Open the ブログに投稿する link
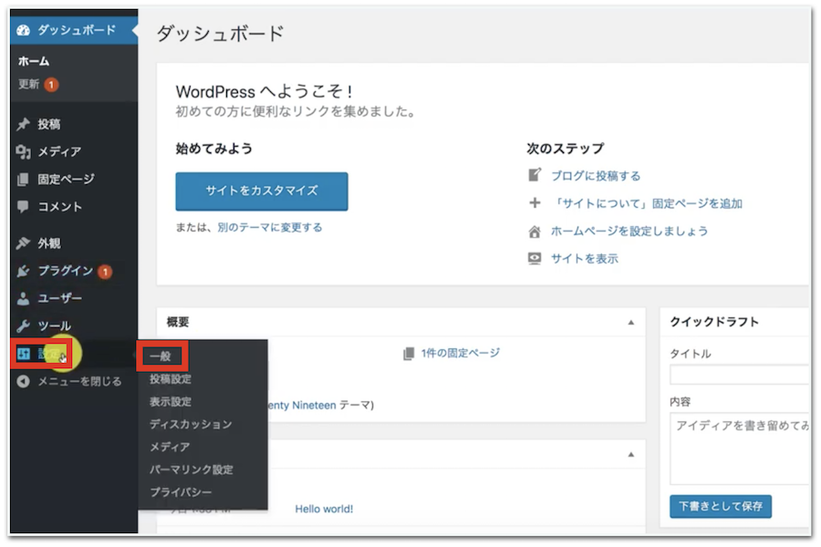 (x=596, y=176)
